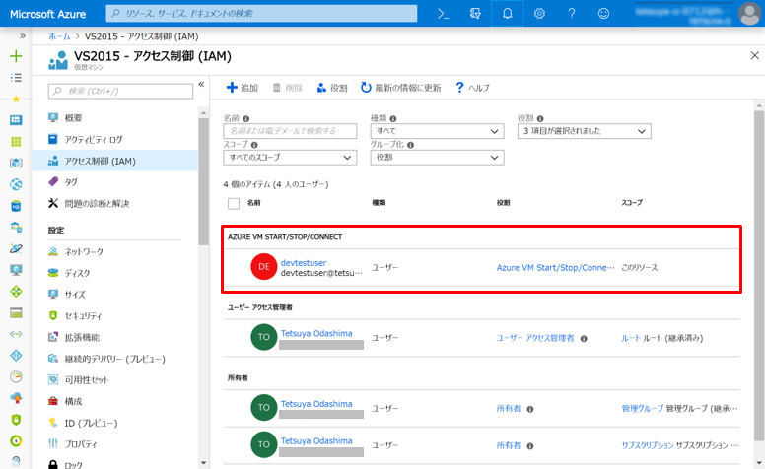Open the Security Center shield icon in sidebar

pos(16,420)
